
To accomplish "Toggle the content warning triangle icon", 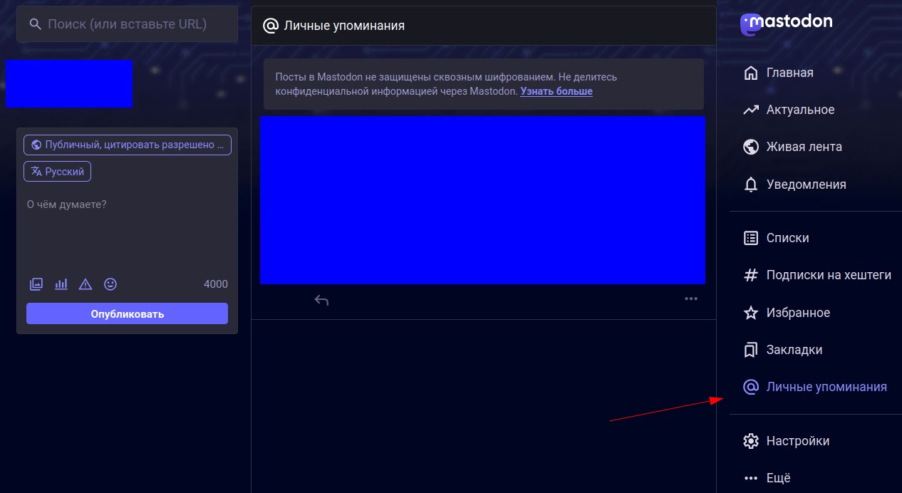I will [x=85, y=284].
